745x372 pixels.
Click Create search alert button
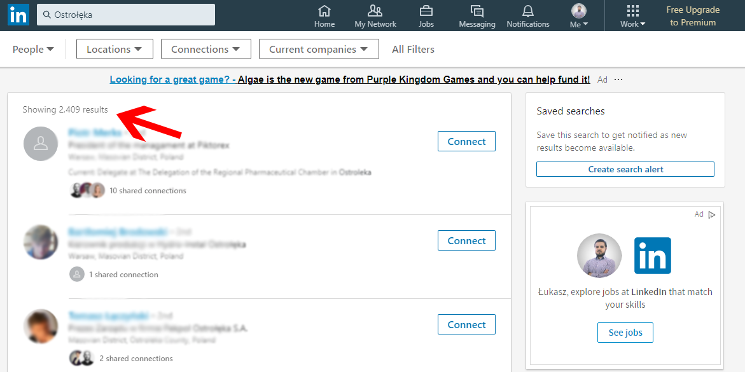pyautogui.click(x=625, y=169)
